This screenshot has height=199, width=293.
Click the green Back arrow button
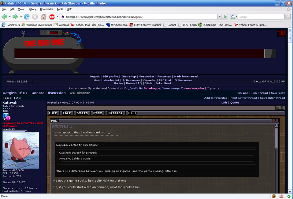click(x=4, y=17)
